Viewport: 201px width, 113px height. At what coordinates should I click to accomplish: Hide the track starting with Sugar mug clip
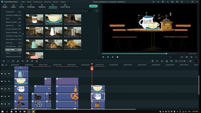coord(9,89)
